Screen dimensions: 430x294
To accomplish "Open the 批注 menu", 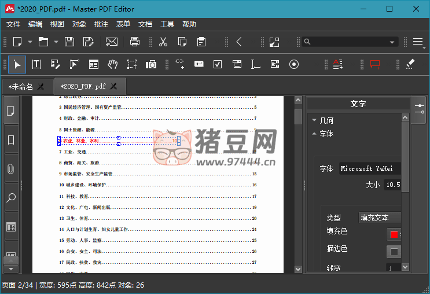I will (101, 24).
